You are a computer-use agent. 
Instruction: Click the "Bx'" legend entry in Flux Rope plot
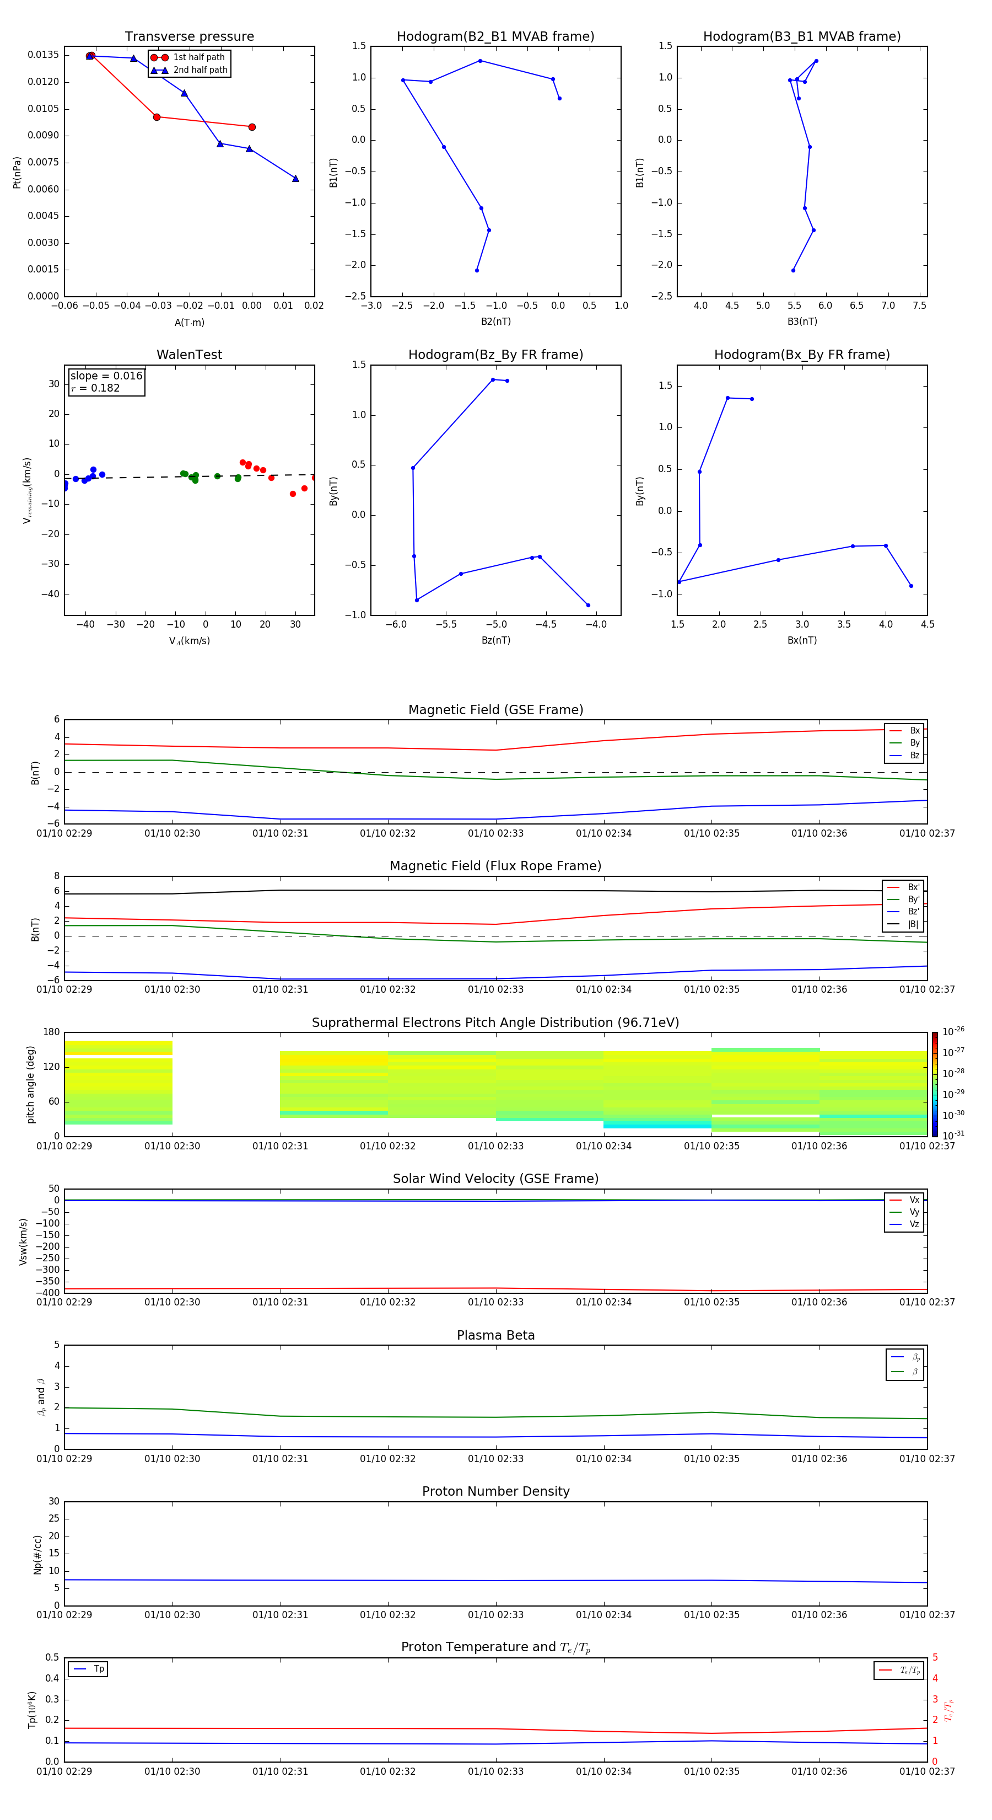pos(903,887)
